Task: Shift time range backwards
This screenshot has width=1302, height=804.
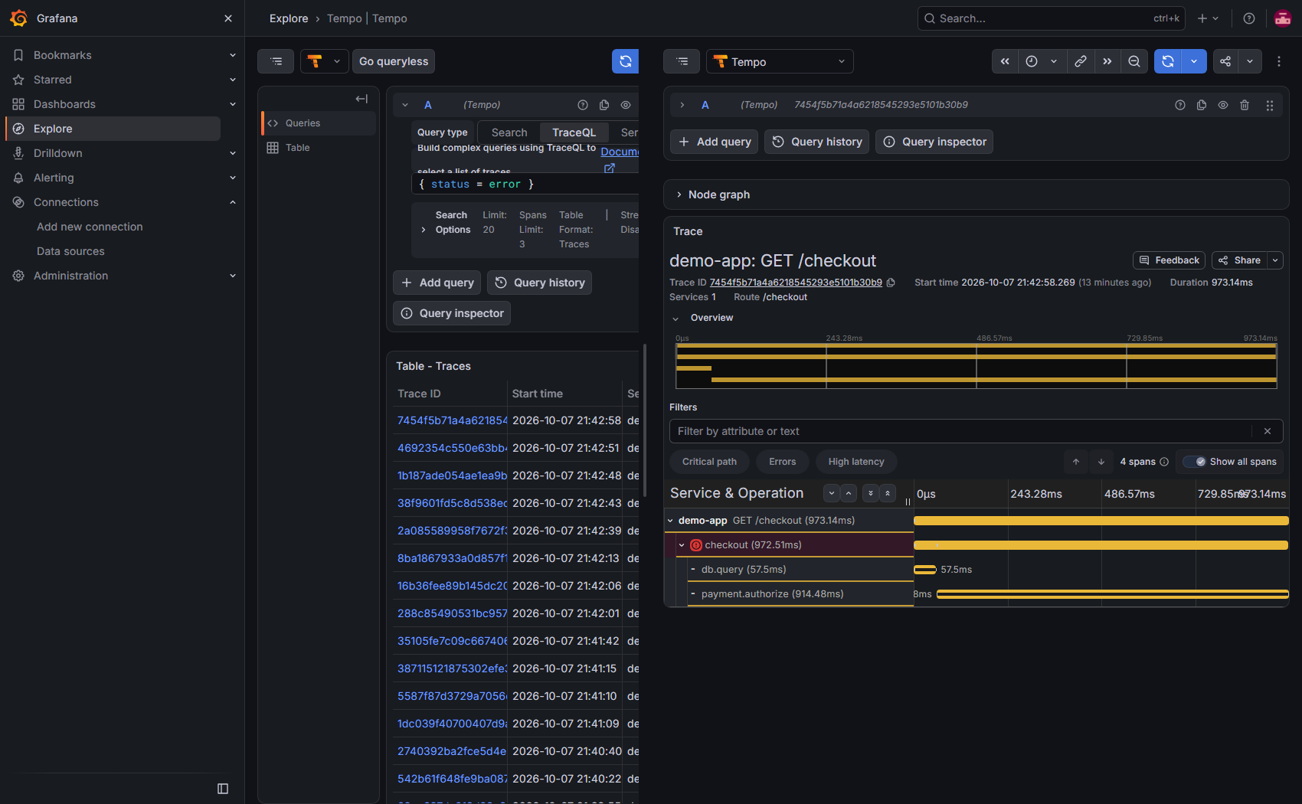Action: pyautogui.click(x=1005, y=61)
